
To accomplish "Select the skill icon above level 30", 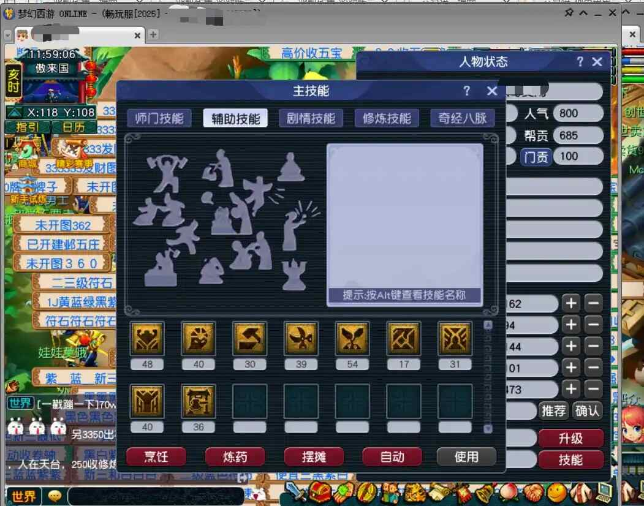I will coord(250,338).
